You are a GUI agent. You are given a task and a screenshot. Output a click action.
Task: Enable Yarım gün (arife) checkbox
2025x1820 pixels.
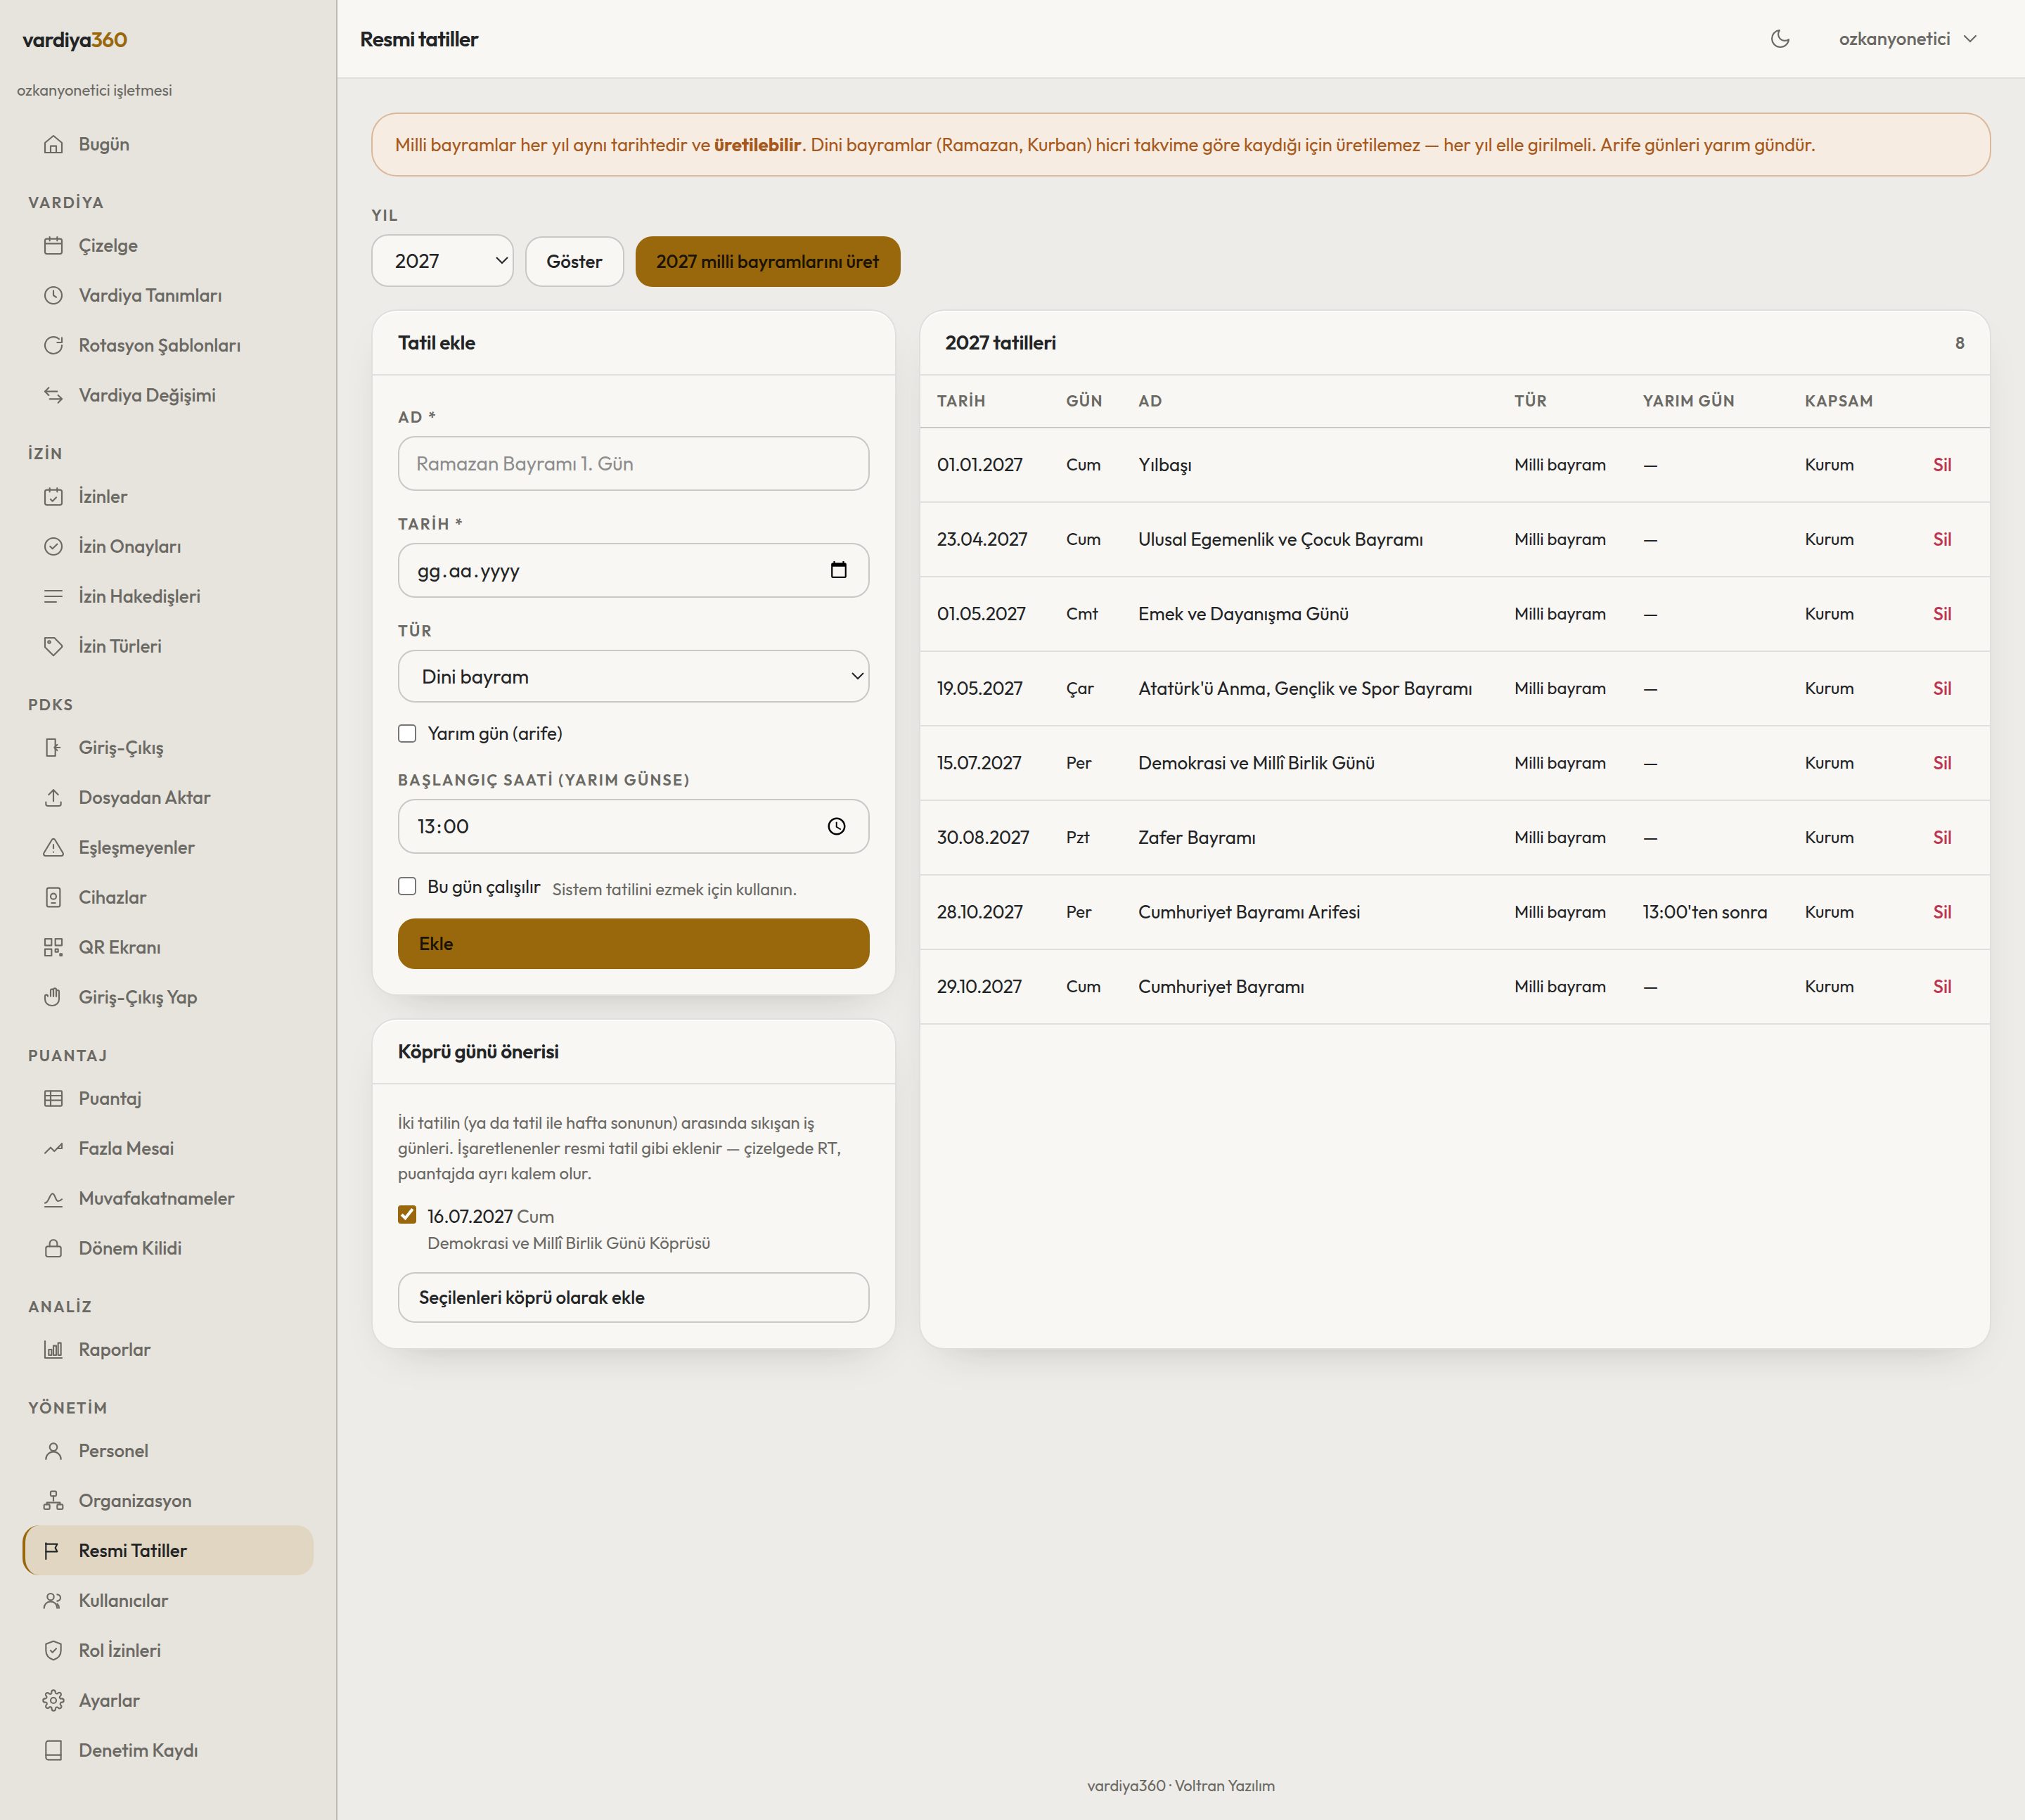[407, 733]
